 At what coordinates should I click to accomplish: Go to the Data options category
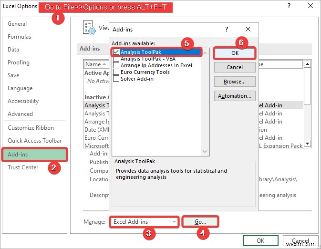click(13, 50)
